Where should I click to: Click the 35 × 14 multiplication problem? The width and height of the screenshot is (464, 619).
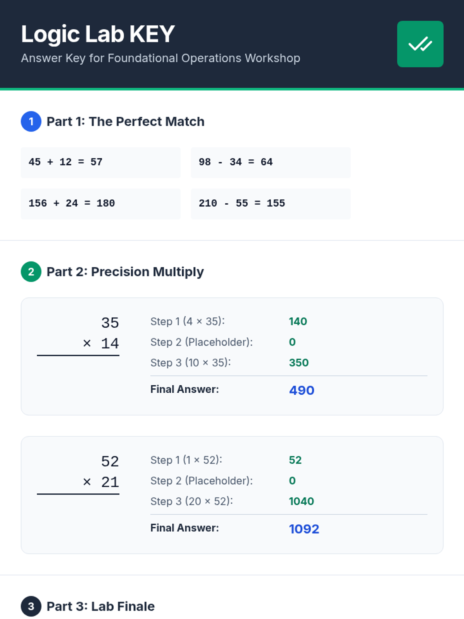tap(101, 333)
